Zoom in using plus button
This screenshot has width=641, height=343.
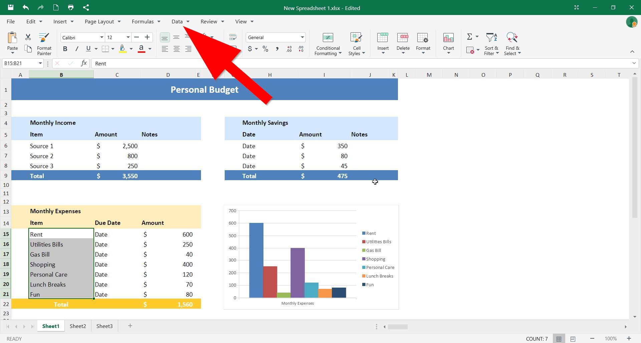pos(628,339)
